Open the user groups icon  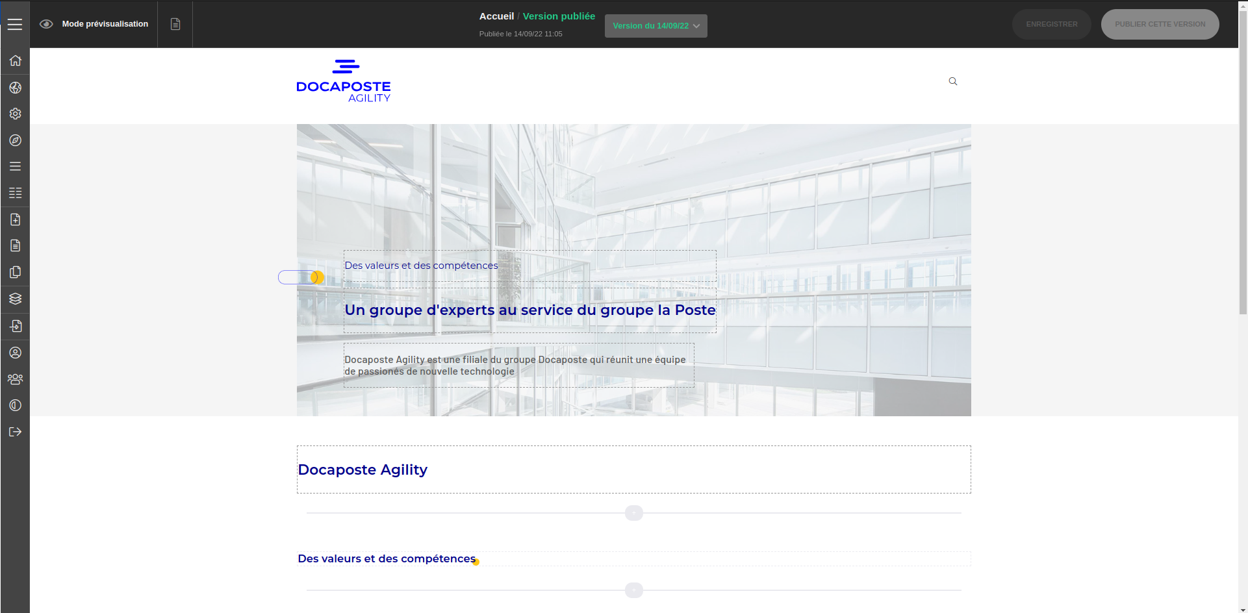(x=16, y=379)
